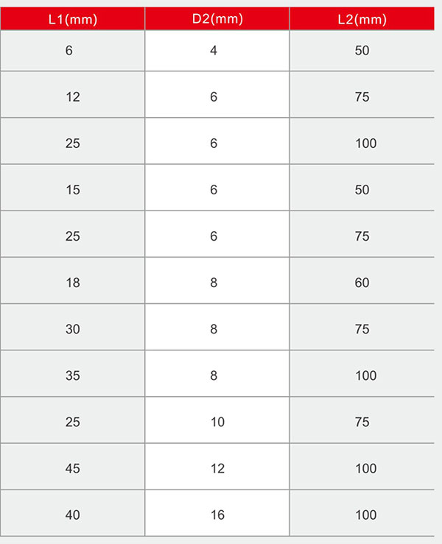Select the D2 cell with value 16
442x544 pixels.
217,513
